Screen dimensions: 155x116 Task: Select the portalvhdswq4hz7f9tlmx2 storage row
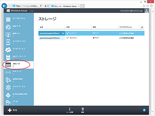click(x=49, y=38)
